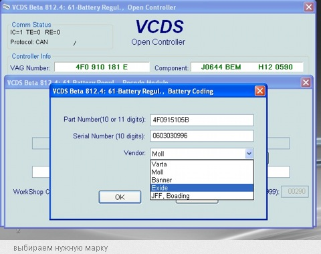Click the Controller Info group label
The image size is (321, 254).
coord(31,56)
